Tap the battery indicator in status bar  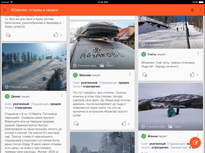tap(201, 2)
